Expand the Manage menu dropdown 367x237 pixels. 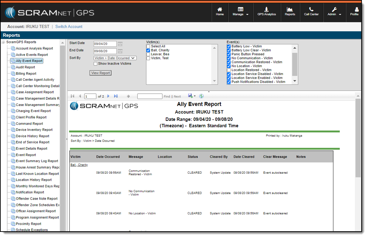coord(240,12)
